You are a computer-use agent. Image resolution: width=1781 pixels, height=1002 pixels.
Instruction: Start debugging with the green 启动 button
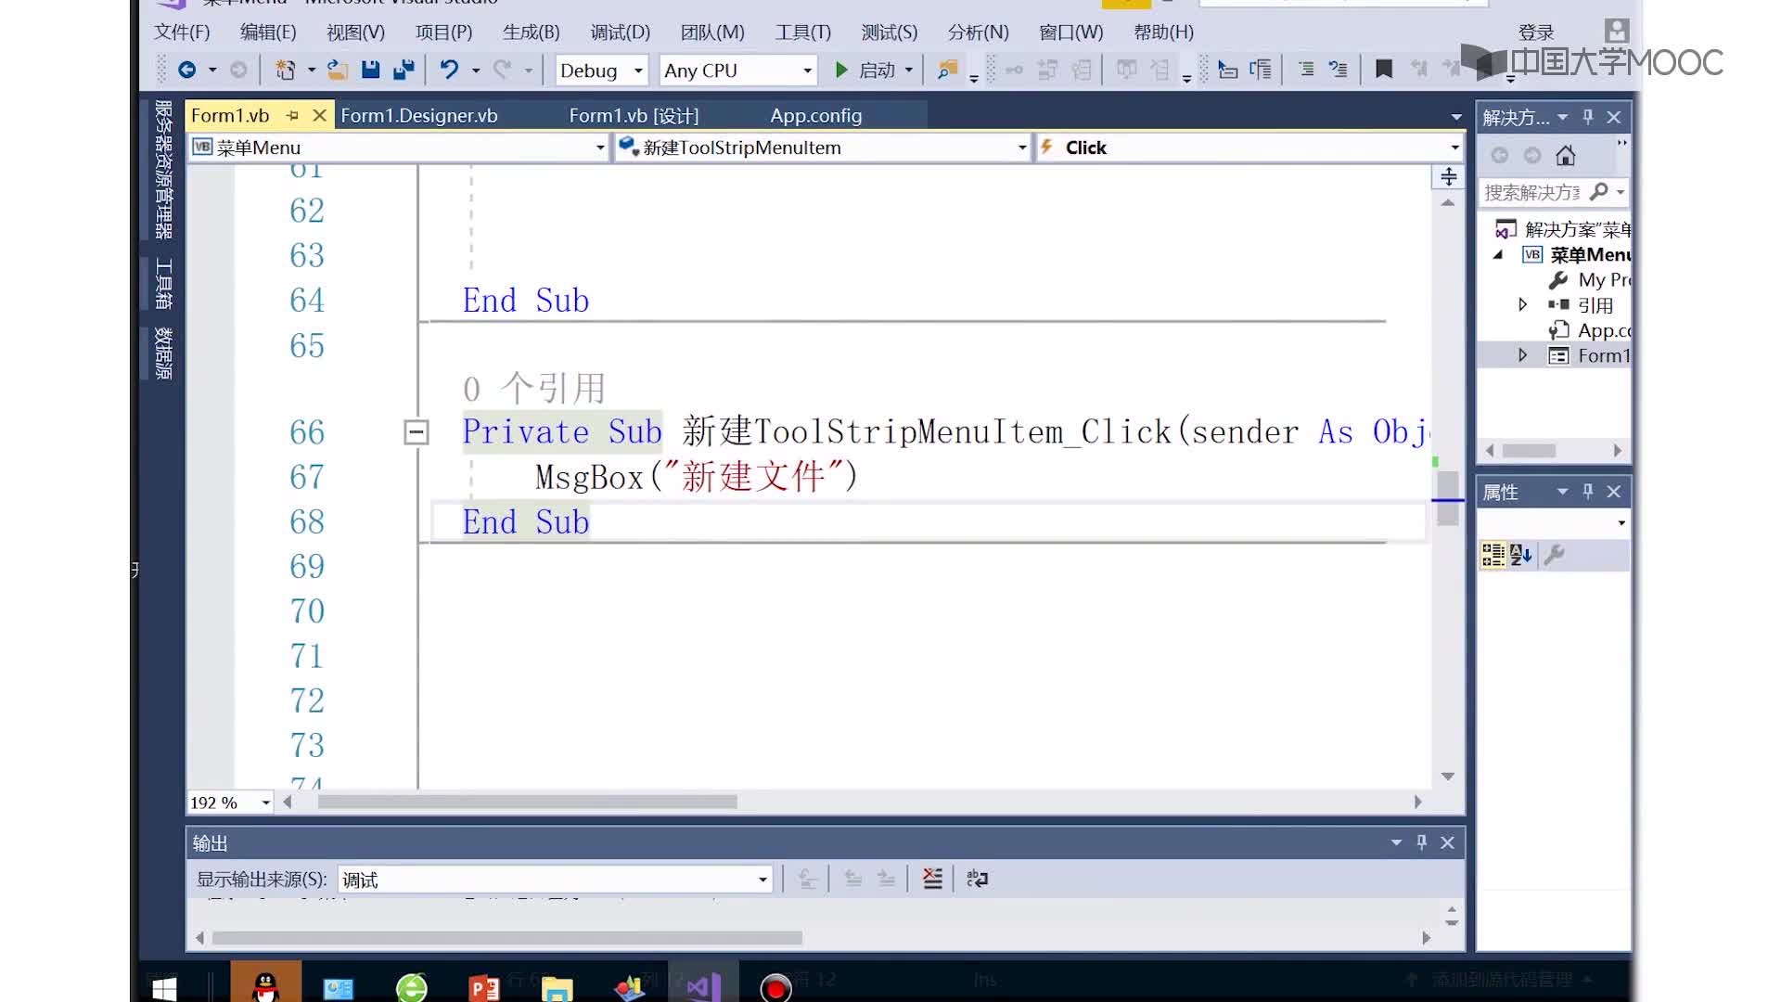click(x=865, y=70)
